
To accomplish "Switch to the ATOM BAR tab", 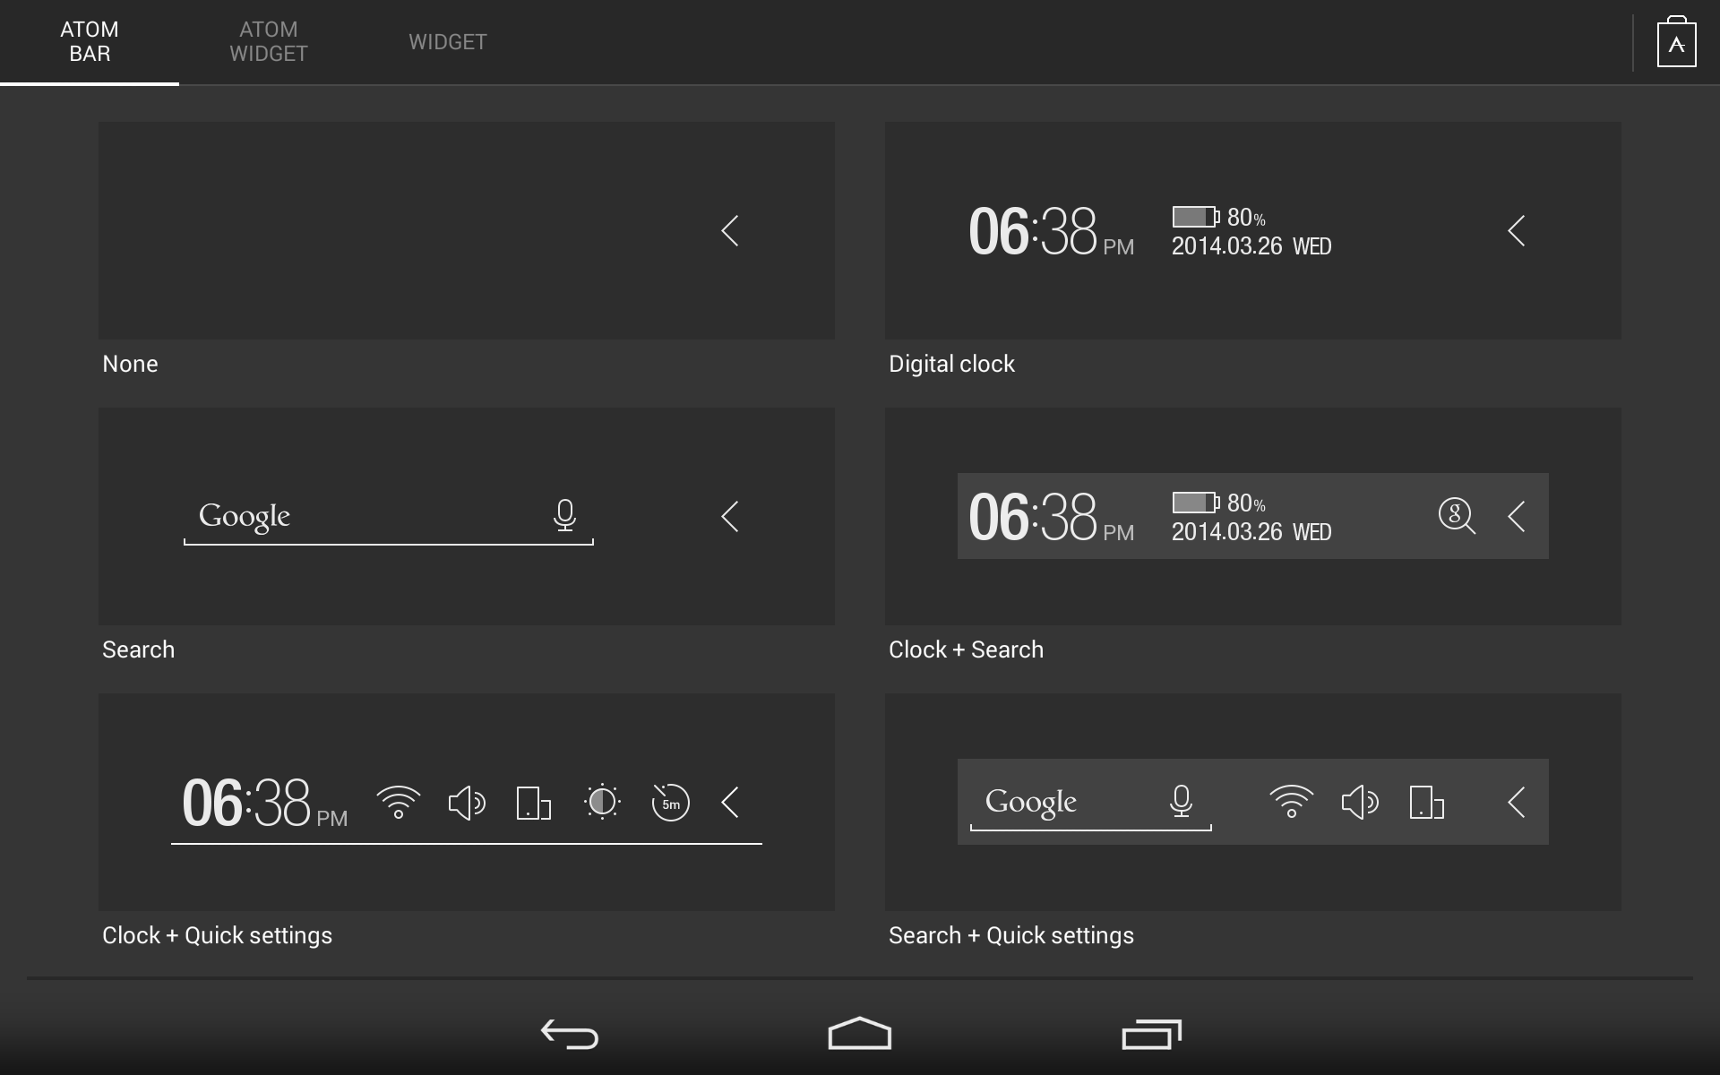I will coord(90,42).
